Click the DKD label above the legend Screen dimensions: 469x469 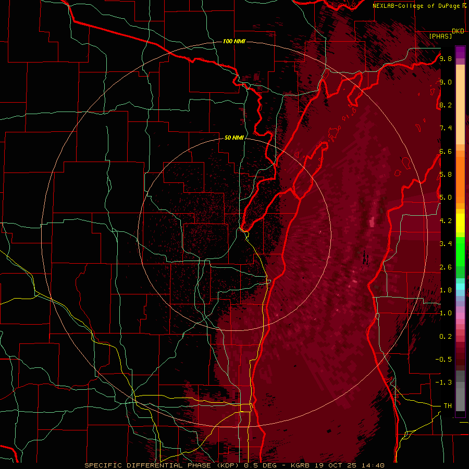458,31
